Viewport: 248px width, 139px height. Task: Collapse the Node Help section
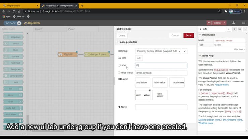pyautogui.click(x=200, y=56)
